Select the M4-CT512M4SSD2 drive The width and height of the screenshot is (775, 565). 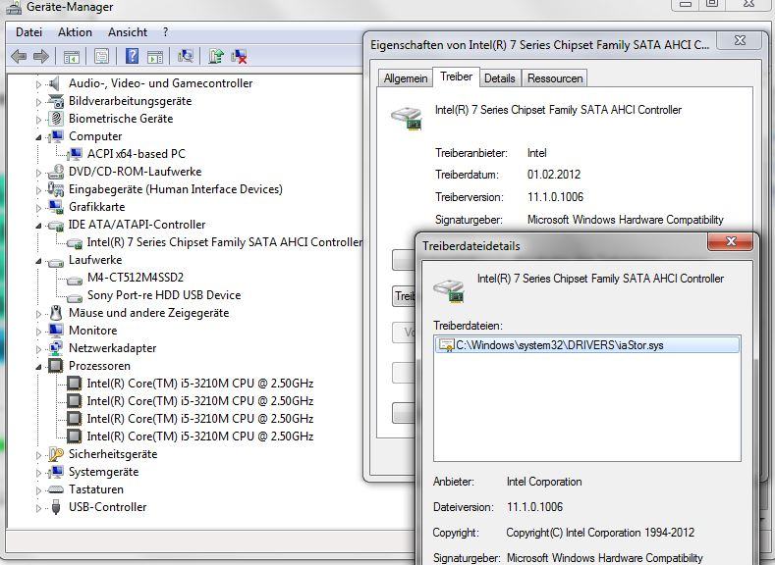pos(136,278)
